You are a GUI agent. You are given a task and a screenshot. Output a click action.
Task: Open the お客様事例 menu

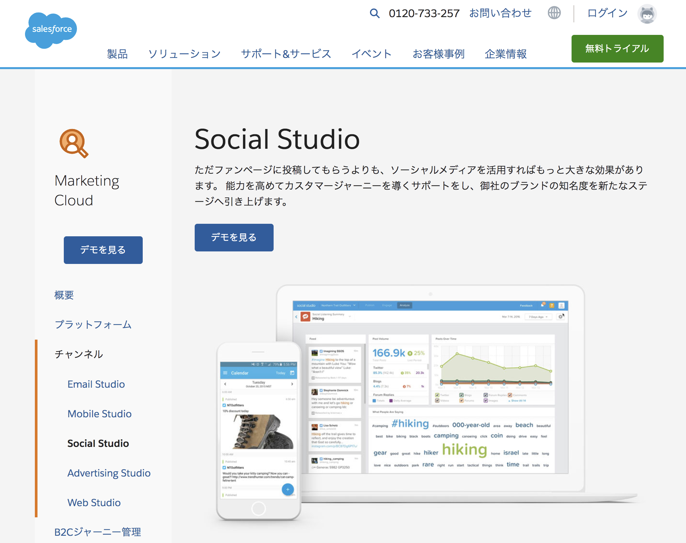click(438, 54)
